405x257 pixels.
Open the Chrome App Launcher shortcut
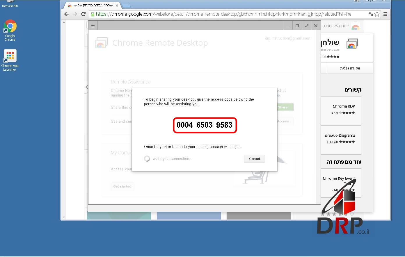[10, 60]
